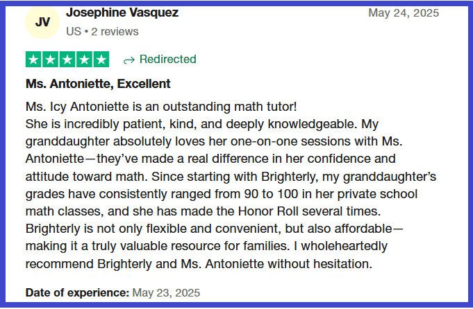Screen dimensions: 473x309
Task: Click the line starting "Brighterly is not only flexible"
Action: pos(208,228)
